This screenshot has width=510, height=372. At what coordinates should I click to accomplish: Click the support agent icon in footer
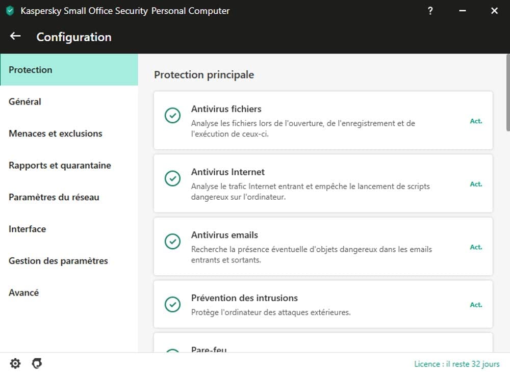37,363
